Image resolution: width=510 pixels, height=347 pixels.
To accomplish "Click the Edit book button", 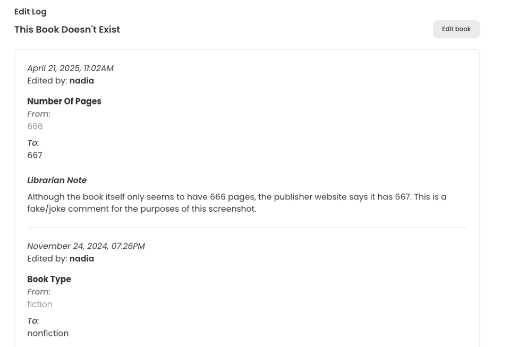I will [x=456, y=29].
